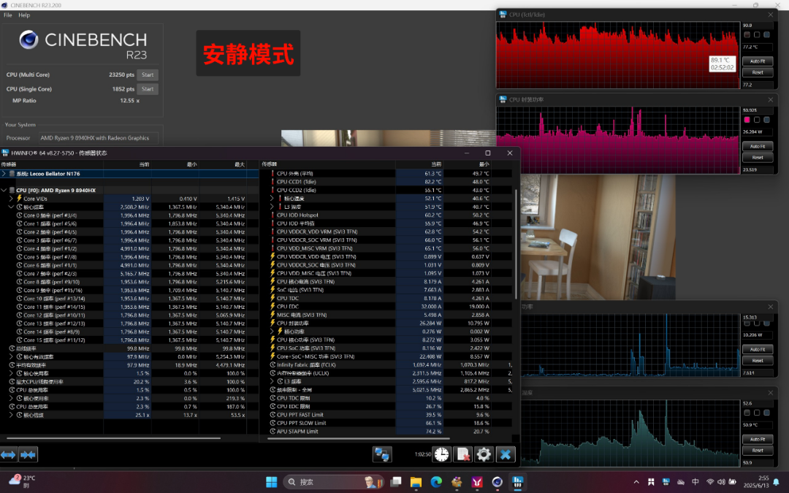Click the collapse layout arrows icon in HWiNFO
Screen dimensions: 789x493
pyautogui.click(x=28, y=454)
